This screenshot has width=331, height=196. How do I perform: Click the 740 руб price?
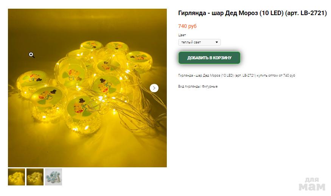tap(188, 26)
